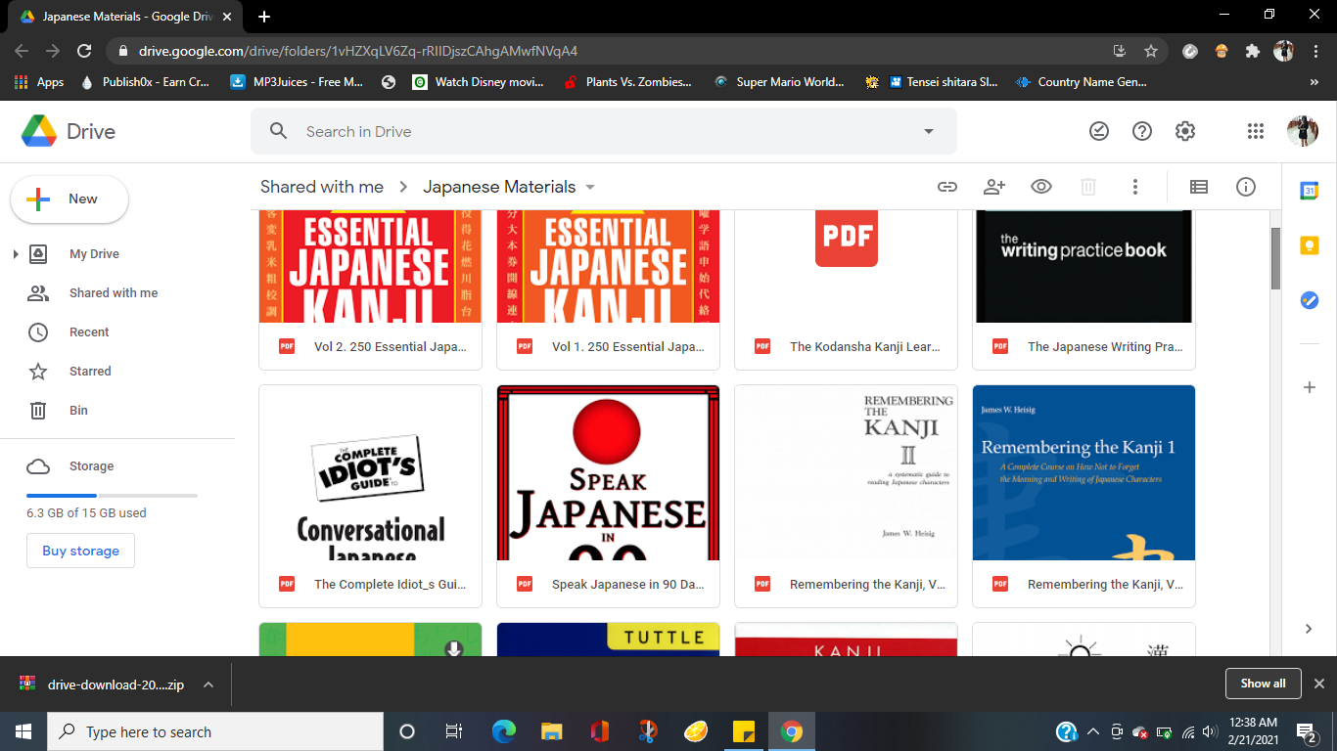Go back to the previous page
The height and width of the screenshot is (751, 1337).
point(22,51)
